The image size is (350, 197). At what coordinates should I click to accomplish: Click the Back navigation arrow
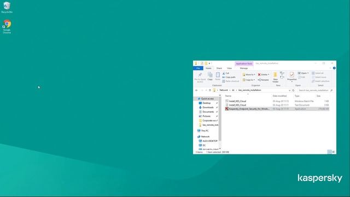click(x=196, y=90)
